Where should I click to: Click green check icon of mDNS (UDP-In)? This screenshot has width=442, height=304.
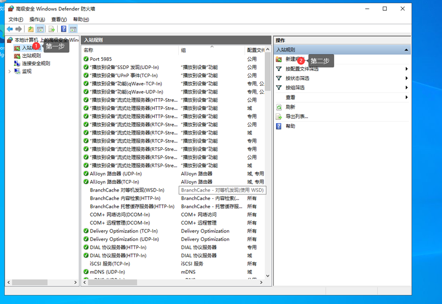point(86,272)
